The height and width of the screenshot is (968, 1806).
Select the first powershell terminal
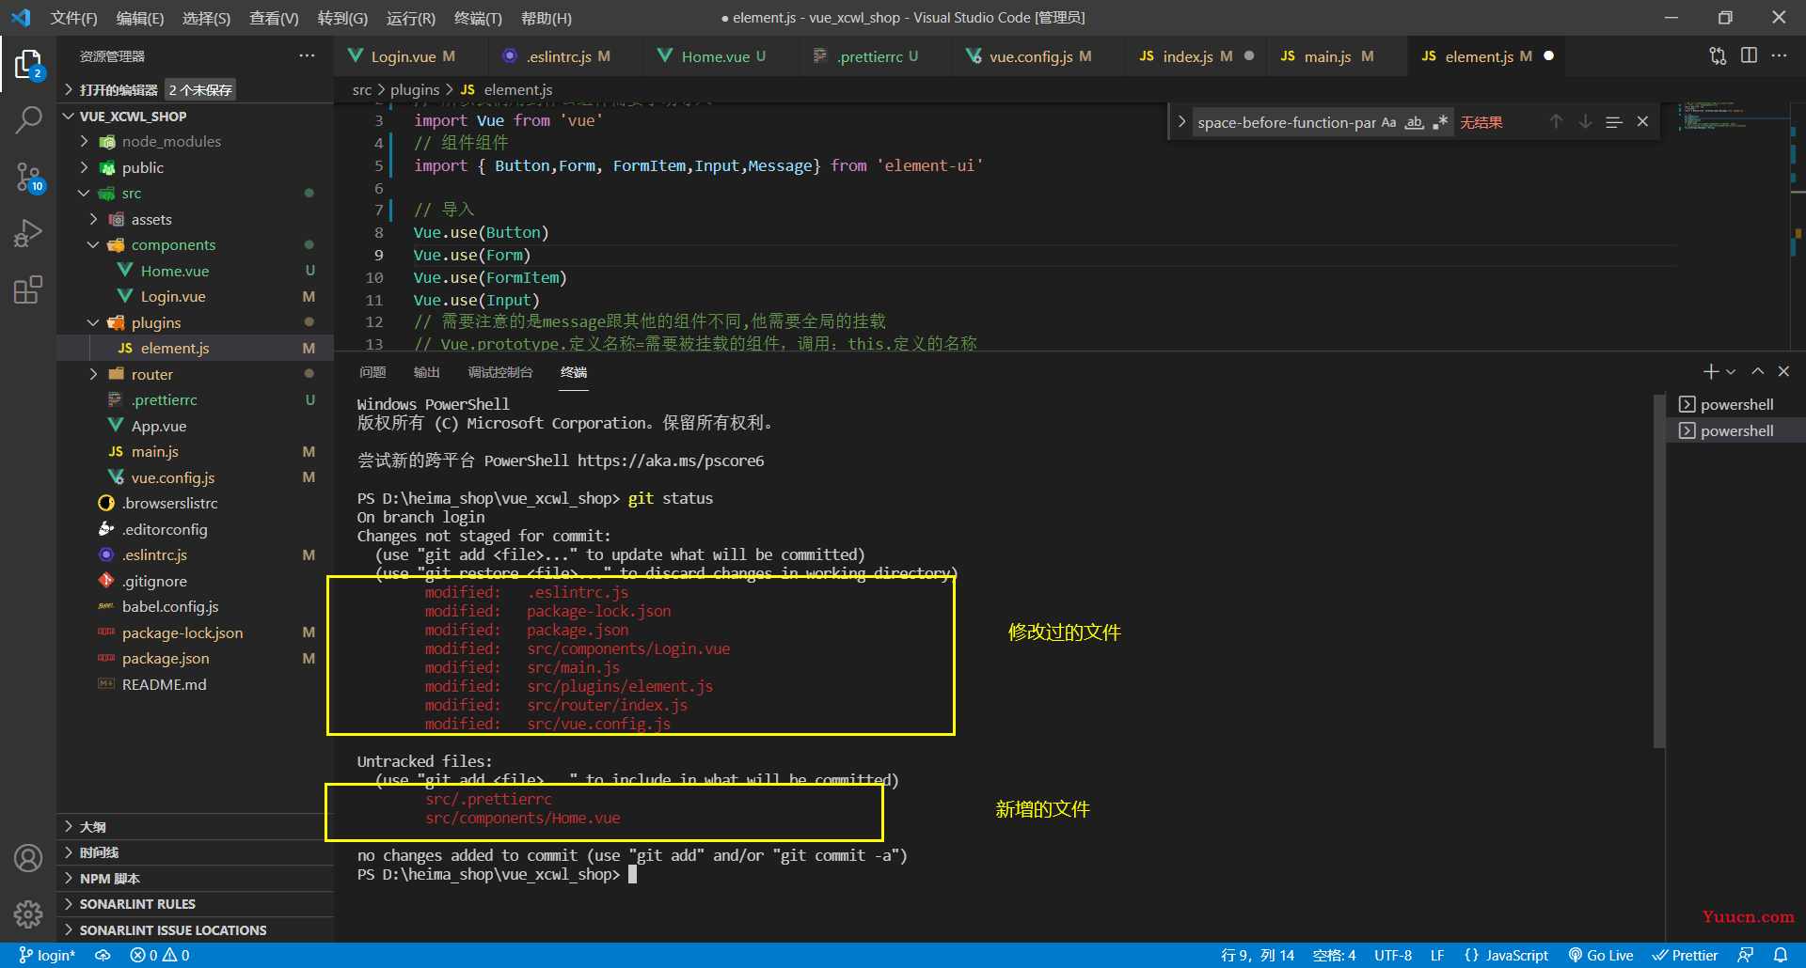(1735, 404)
